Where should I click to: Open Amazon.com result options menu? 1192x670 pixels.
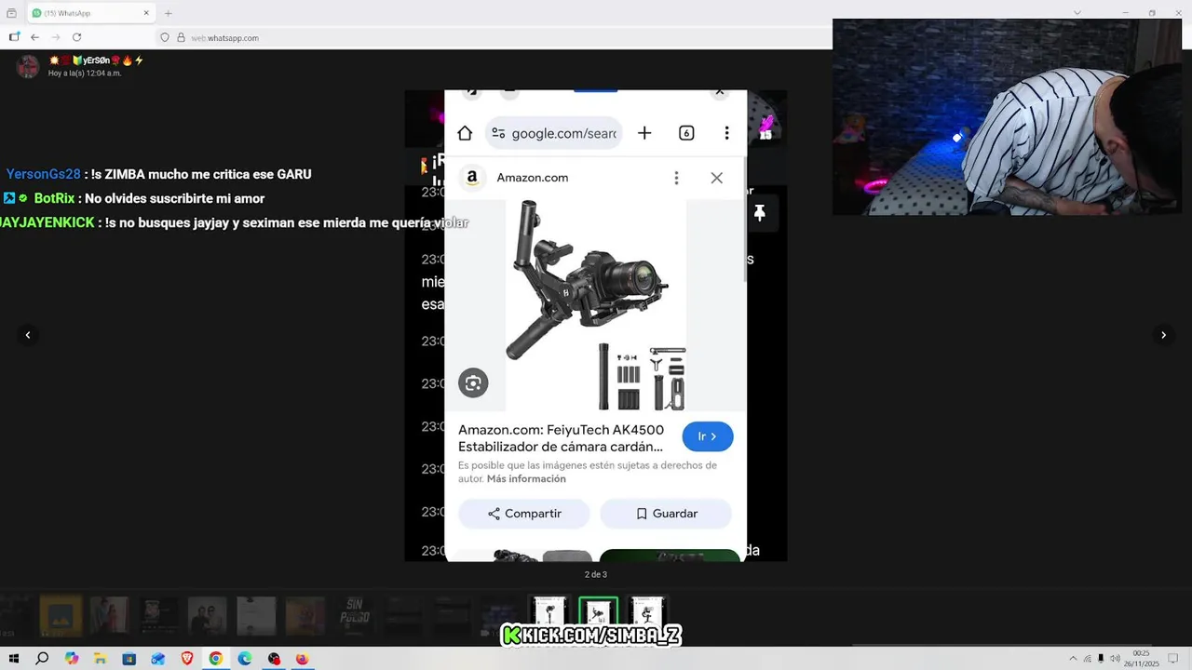click(x=676, y=178)
